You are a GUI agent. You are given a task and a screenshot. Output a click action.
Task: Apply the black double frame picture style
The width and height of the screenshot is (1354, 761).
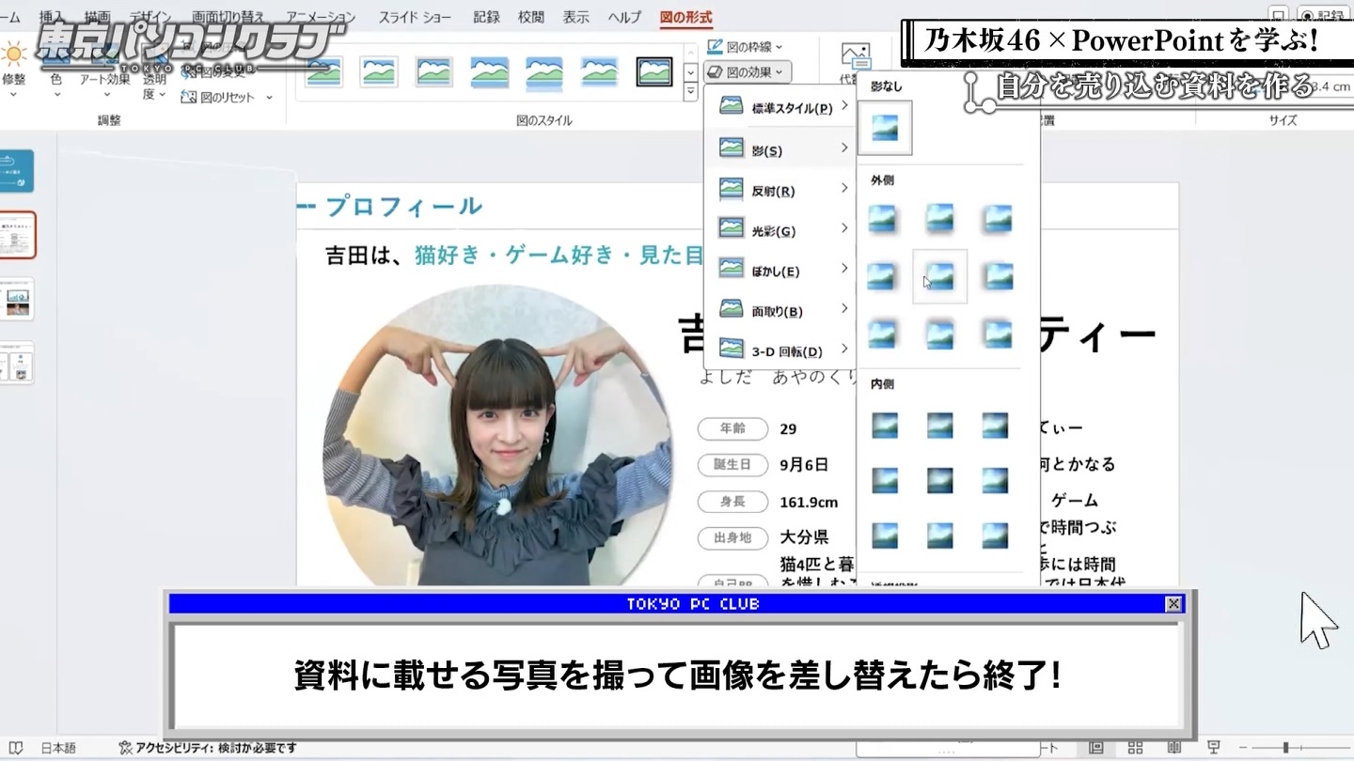(x=654, y=71)
